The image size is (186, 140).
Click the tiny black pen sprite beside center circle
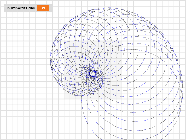[91, 71]
